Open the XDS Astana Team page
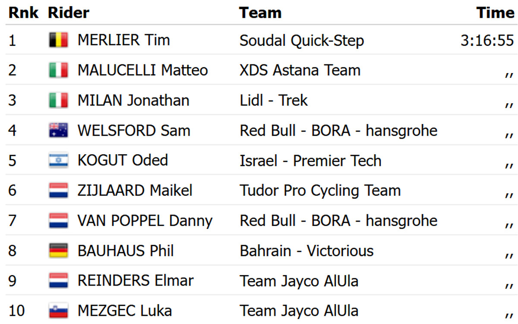Image resolution: width=518 pixels, height=324 pixels. click(x=300, y=70)
